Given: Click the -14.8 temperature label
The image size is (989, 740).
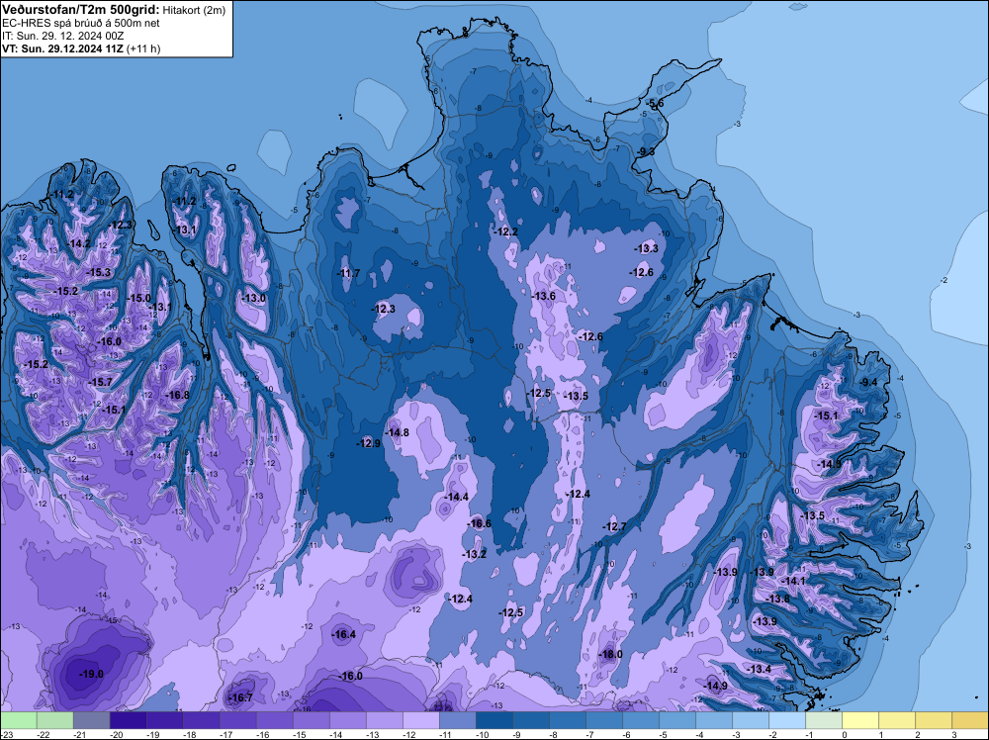Looking at the screenshot, I should [x=398, y=432].
